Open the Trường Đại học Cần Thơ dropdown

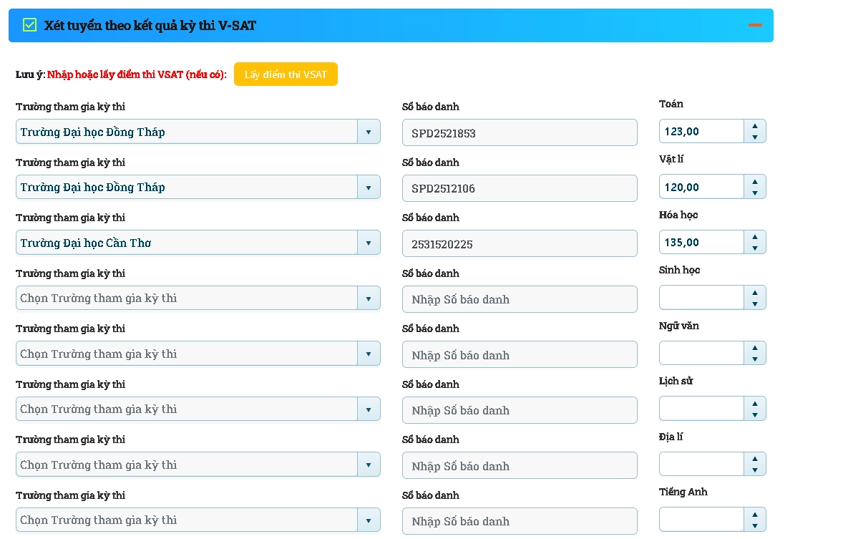pyautogui.click(x=198, y=243)
